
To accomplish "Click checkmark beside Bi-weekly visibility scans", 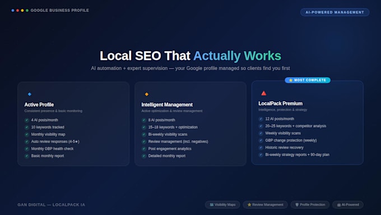I will tap(144, 134).
